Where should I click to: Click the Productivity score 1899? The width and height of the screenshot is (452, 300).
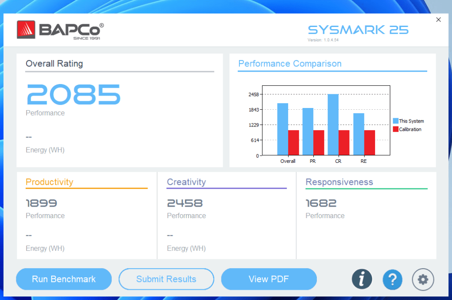click(41, 203)
